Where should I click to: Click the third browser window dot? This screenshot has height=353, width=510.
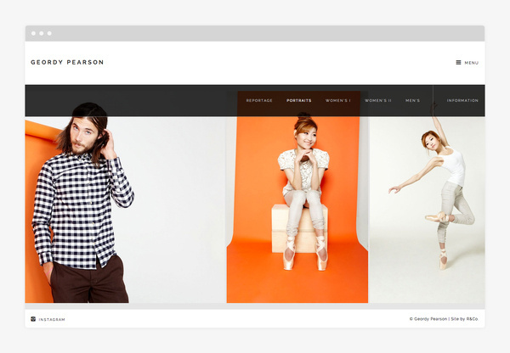[x=49, y=33]
